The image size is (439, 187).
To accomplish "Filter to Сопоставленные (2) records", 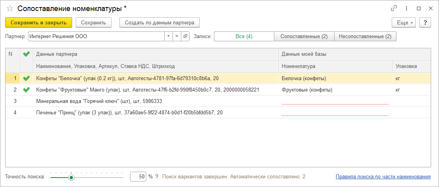I will point(304,36).
